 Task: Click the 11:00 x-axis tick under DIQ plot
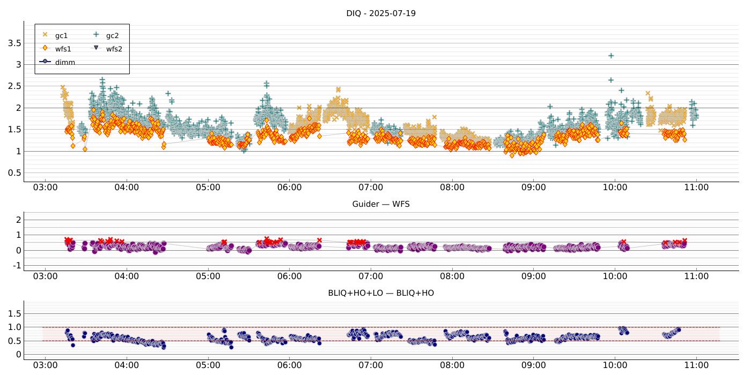coord(696,187)
